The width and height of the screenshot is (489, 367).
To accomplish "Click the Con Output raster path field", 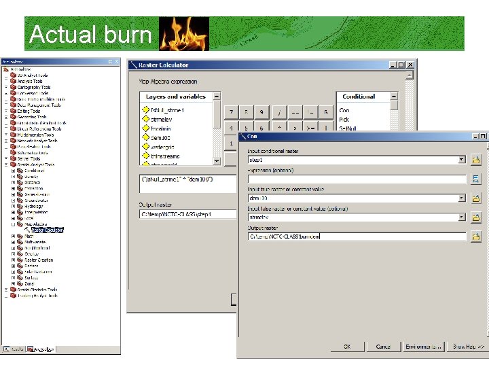I will coord(357,237).
